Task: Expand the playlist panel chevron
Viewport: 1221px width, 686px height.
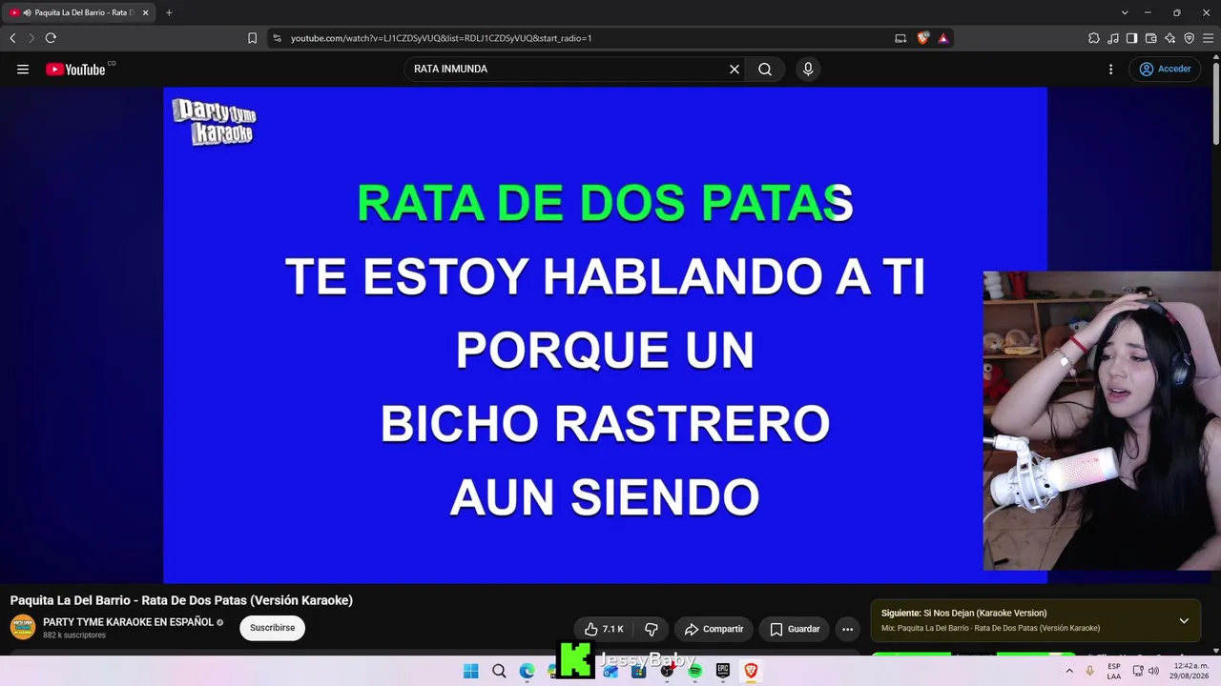Action: pyautogui.click(x=1184, y=620)
